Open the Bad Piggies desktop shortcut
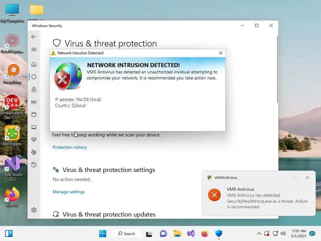 (12, 136)
